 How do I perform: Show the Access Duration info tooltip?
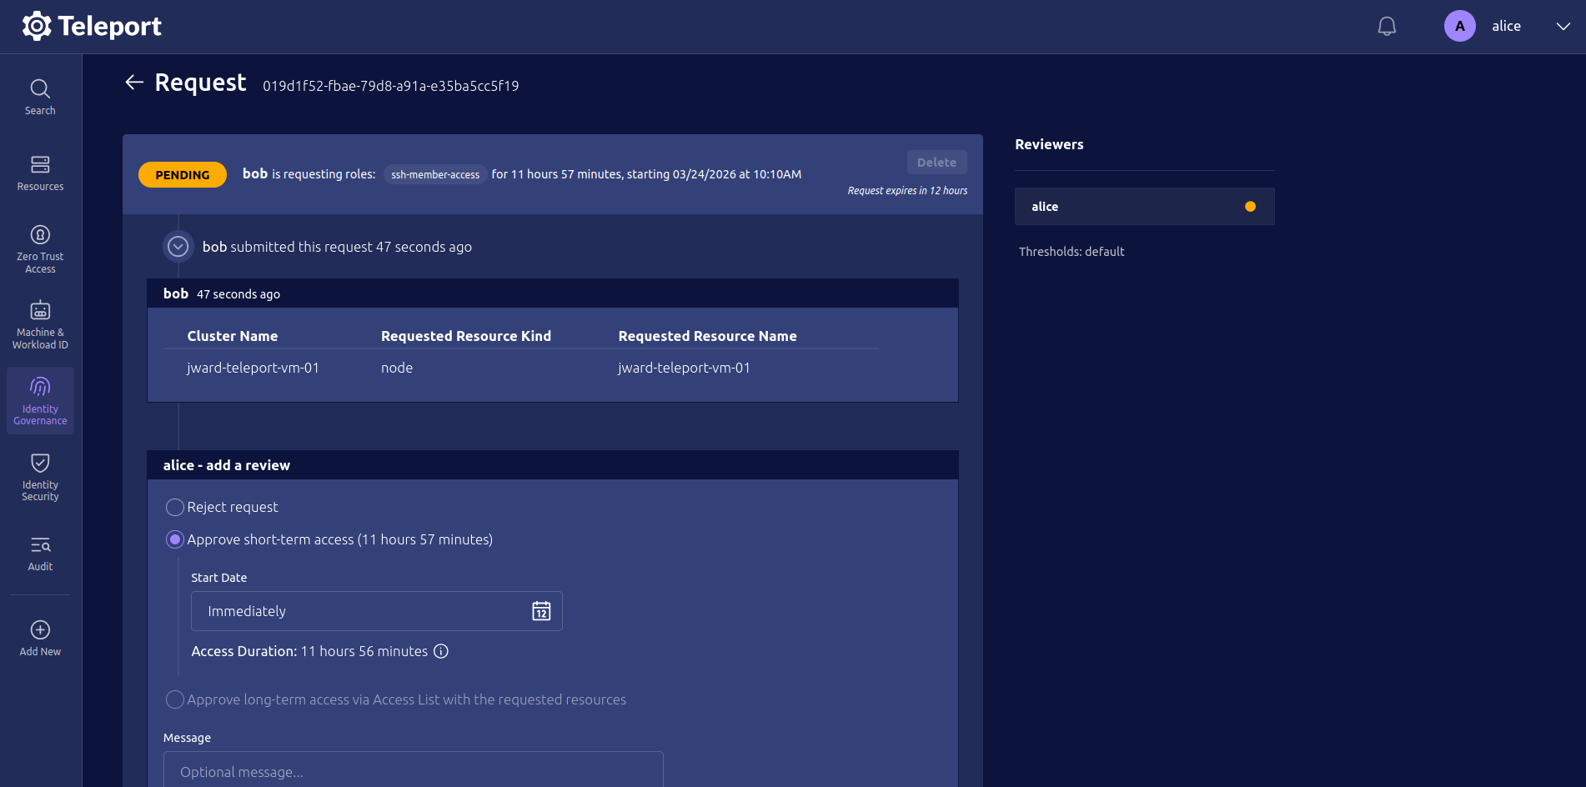[441, 651]
